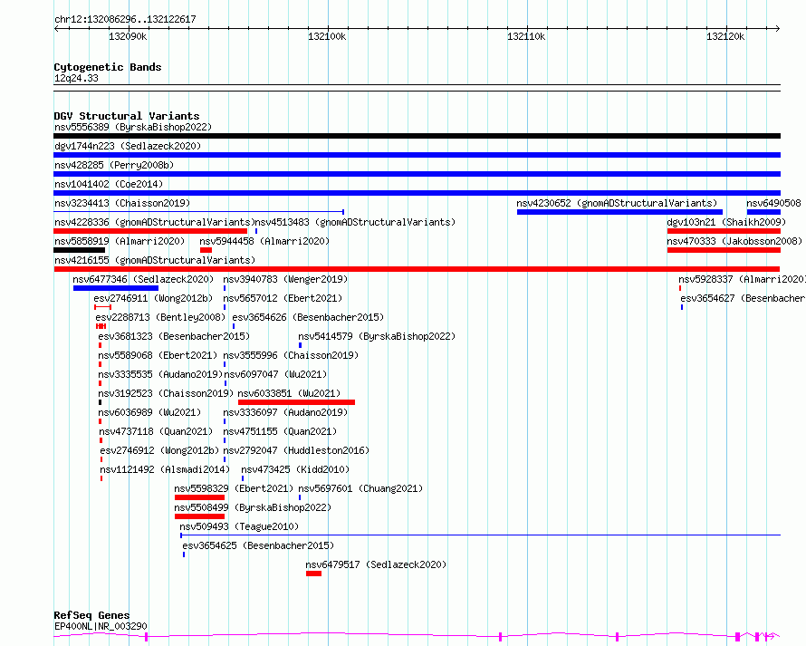Click the red bar under nsv6033851
The image size is (806, 646).
[x=296, y=402]
